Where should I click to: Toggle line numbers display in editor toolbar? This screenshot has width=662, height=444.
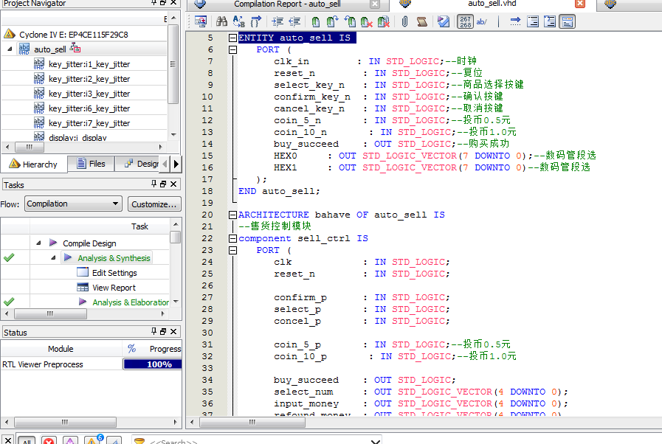coord(466,22)
